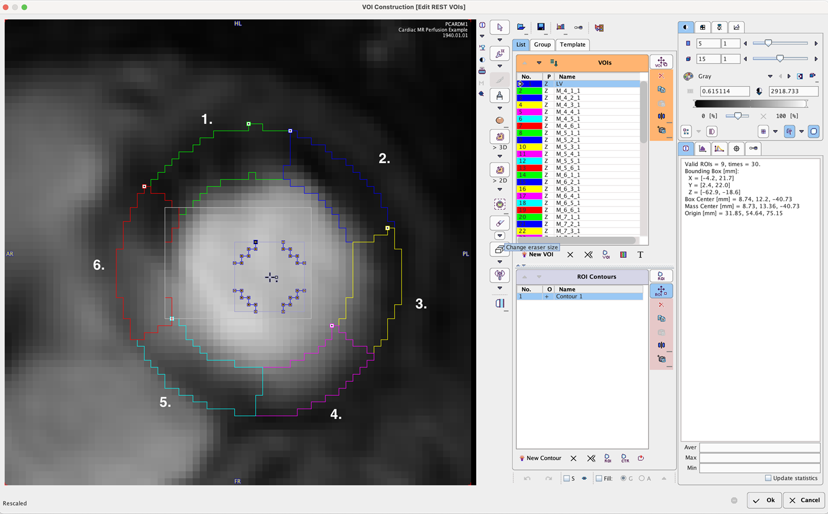Select the A fill radio button

(x=642, y=479)
